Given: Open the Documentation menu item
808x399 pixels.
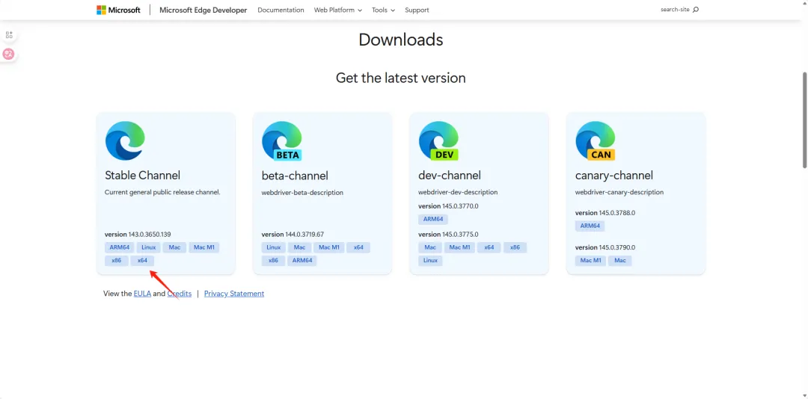Looking at the screenshot, I should click(281, 10).
